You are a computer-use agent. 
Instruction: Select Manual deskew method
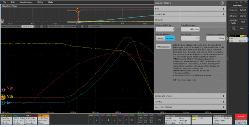(170, 38)
